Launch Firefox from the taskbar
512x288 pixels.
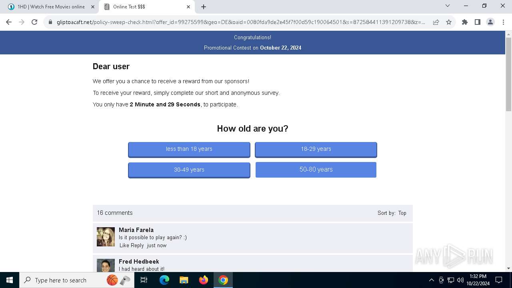(204, 280)
